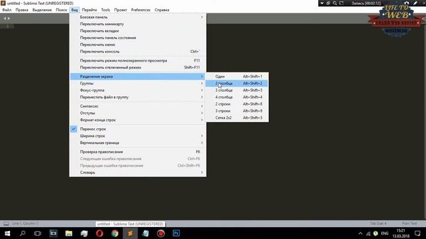Image resolution: width=426 pixels, height=239 pixels.
Task: Select 4 столбца layout
Action: pos(237,97)
